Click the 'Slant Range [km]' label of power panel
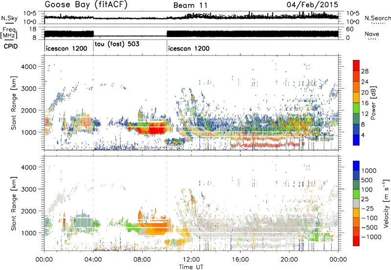 [14, 103]
